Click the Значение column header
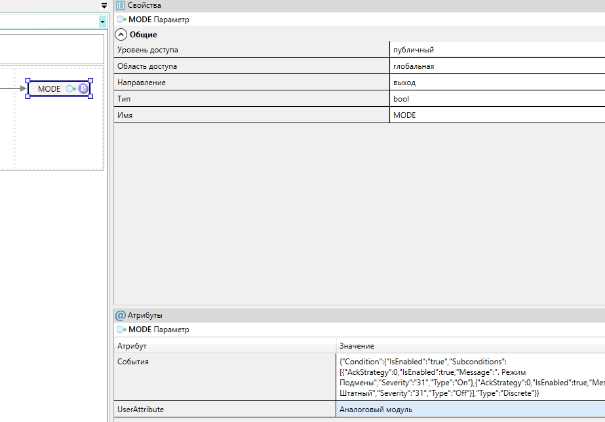The height and width of the screenshot is (422, 605). (x=357, y=346)
